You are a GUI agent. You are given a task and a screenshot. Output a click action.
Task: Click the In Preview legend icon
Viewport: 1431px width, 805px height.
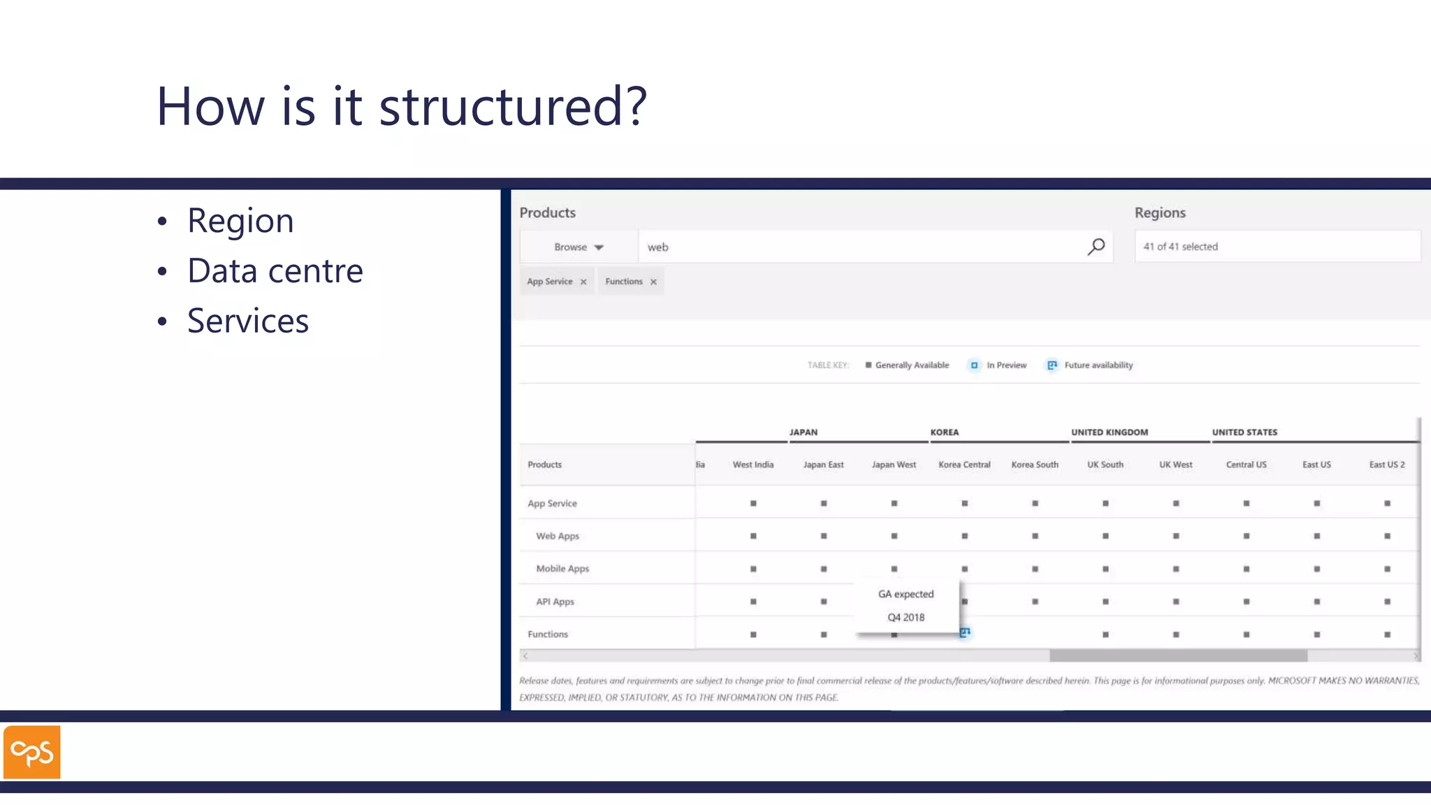(x=974, y=365)
